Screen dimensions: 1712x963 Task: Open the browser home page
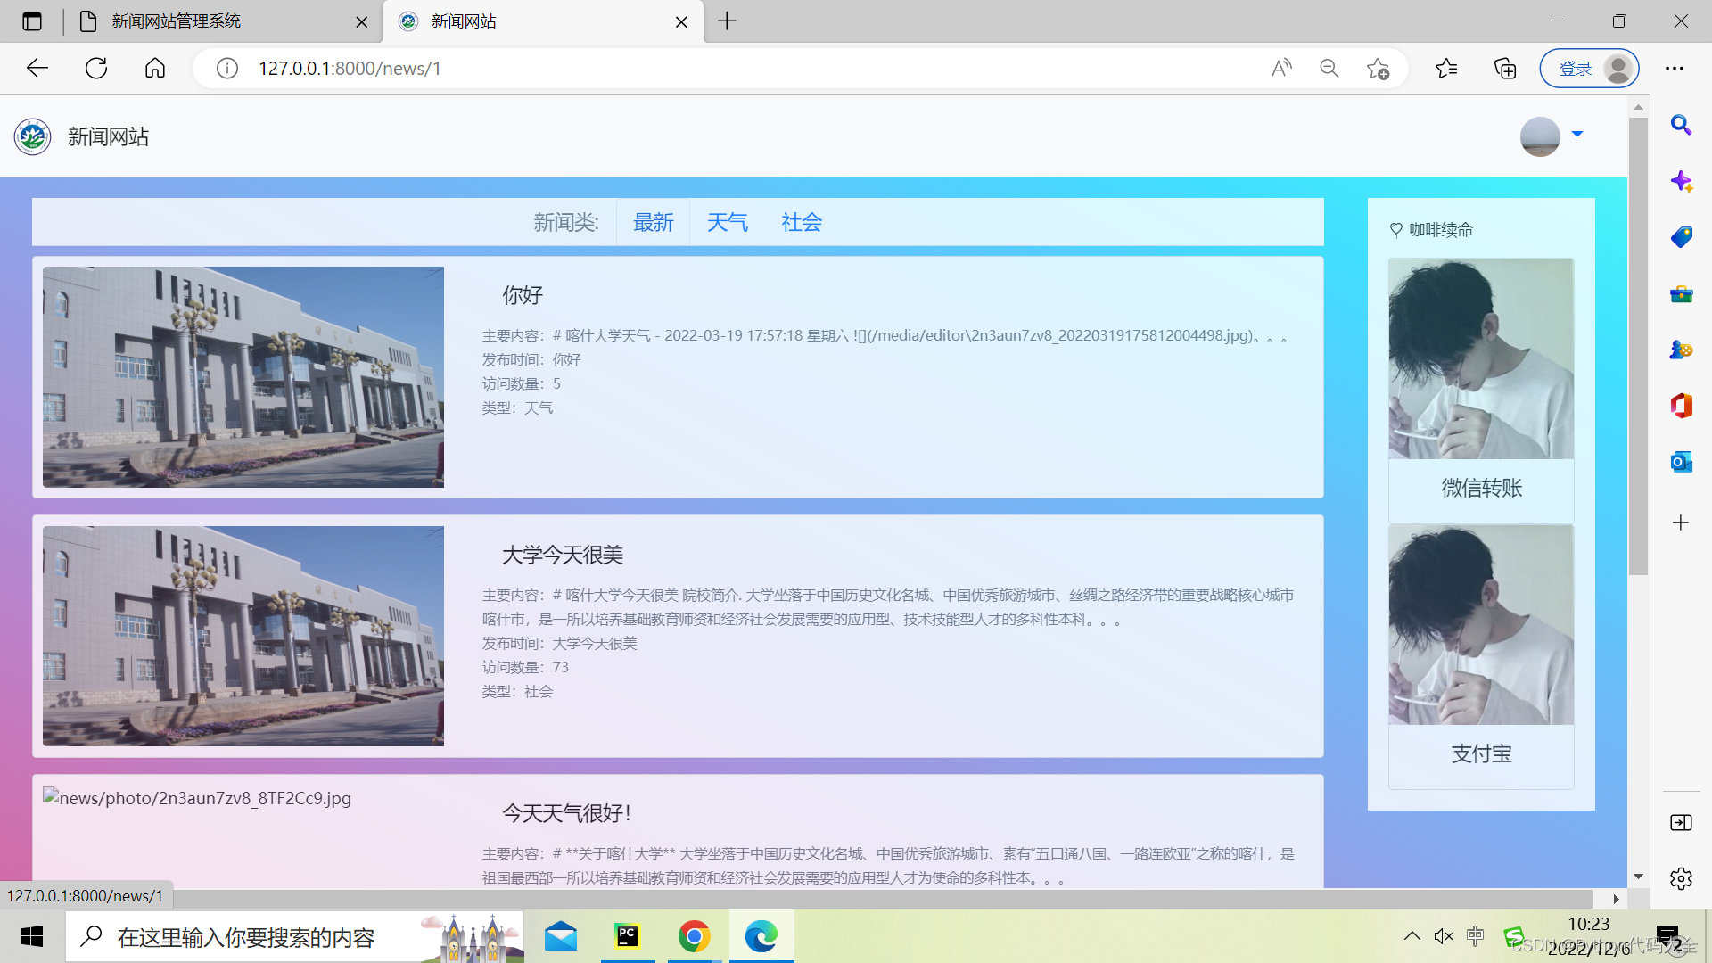point(155,68)
